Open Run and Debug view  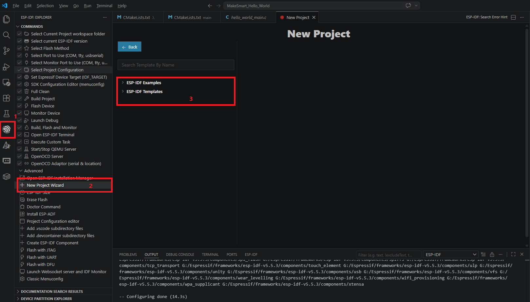(6, 67)
